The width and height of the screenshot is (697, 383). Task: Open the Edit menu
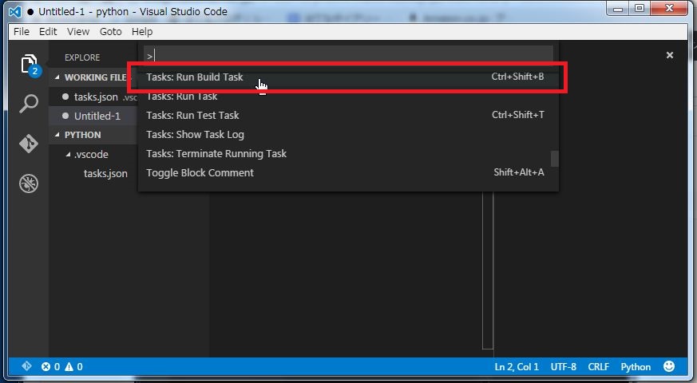click(48, 32)
